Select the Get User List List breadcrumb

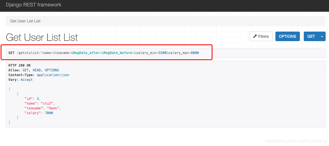[25, 21]
